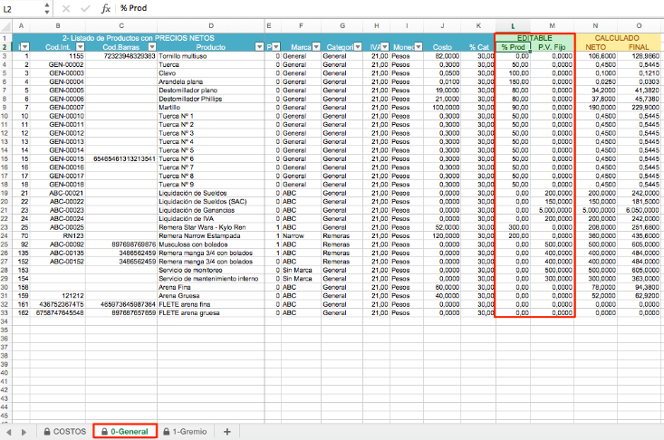Click the NETO value '106,6000'
Screen dimensions: 664x440
[595, 56]
